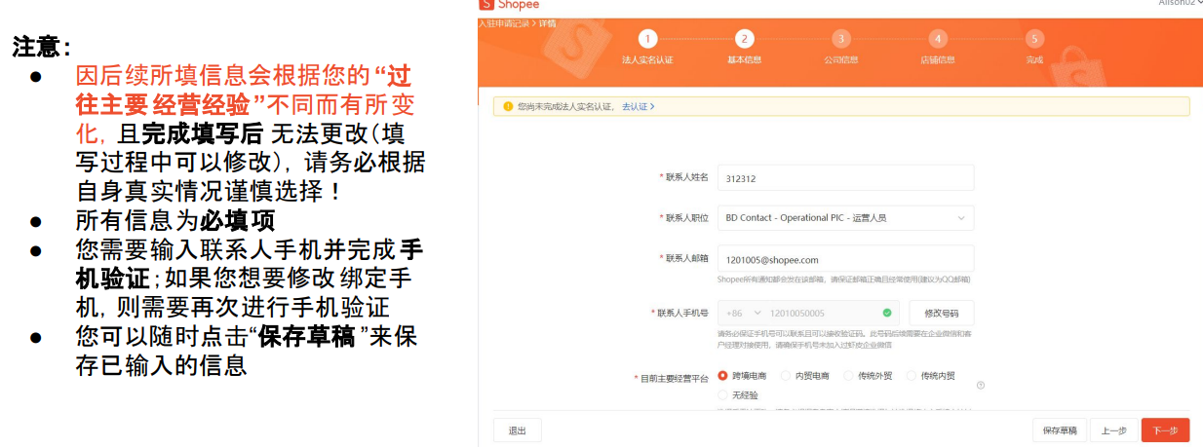Select 传统外贸 radio option
The image size is (1203, 448).
click(849, 376)
